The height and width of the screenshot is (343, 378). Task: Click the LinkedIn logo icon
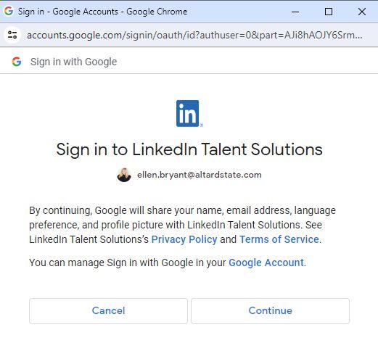[x=189, y=113]
